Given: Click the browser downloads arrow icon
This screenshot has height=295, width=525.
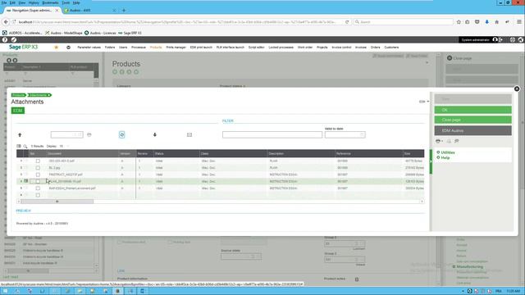Looking at the screenshot, I should (486, 22).
